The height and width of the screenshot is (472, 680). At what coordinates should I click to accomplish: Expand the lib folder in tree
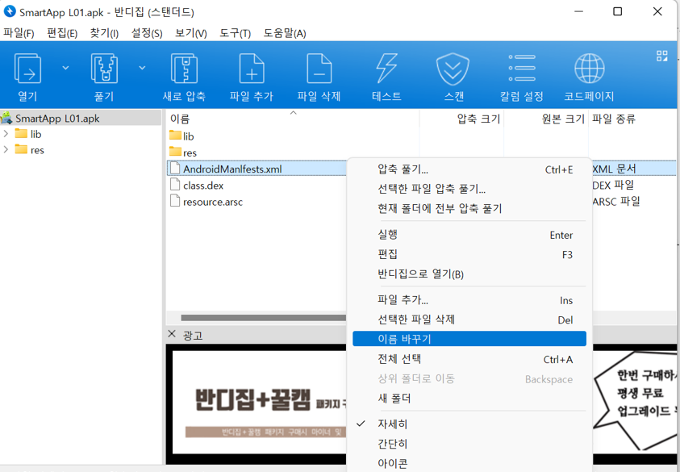[6, 134]
